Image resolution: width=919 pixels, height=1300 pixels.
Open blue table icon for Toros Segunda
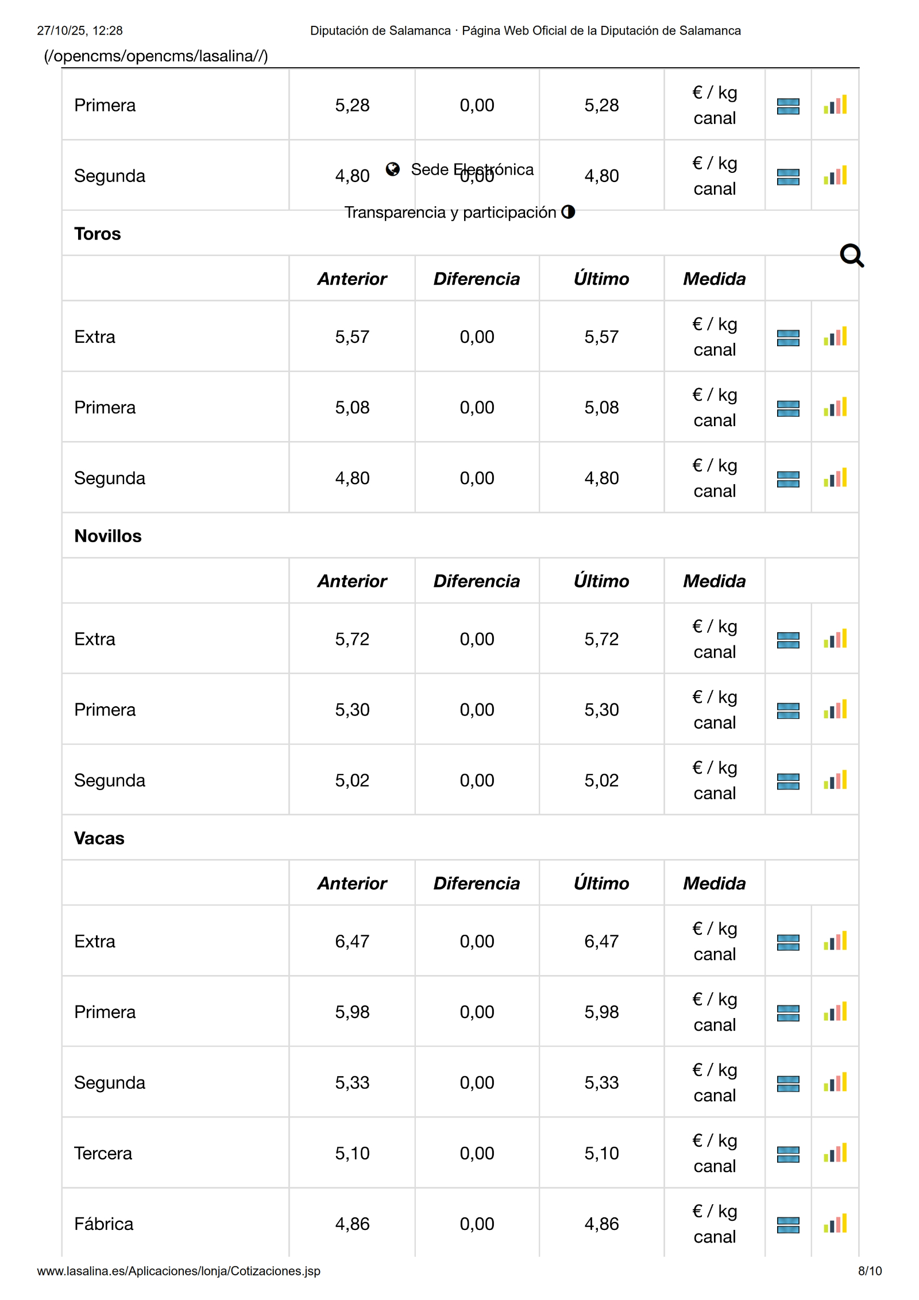(787, 479)
